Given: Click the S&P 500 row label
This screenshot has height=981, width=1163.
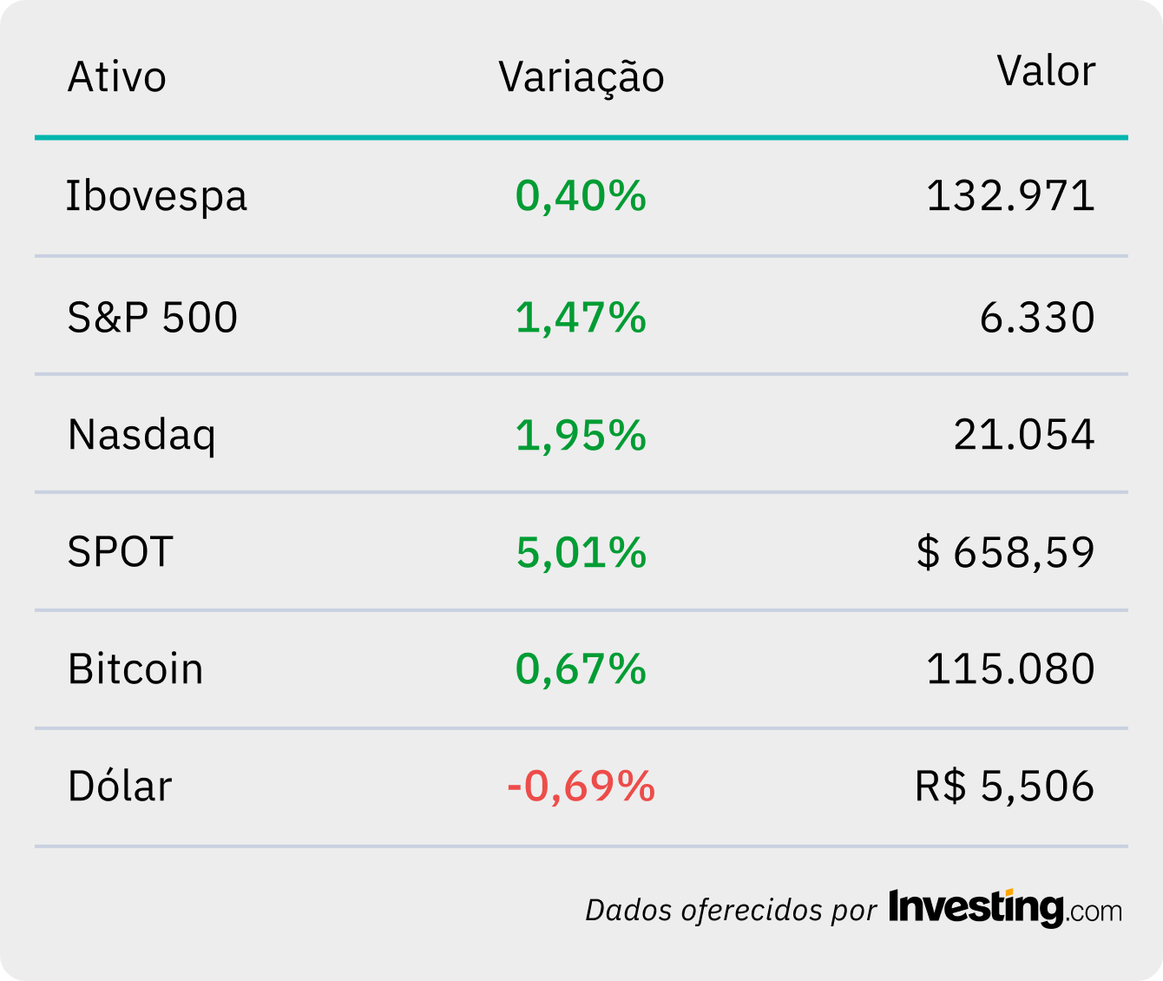Looking at the screenshot, I should pos(153,317).
